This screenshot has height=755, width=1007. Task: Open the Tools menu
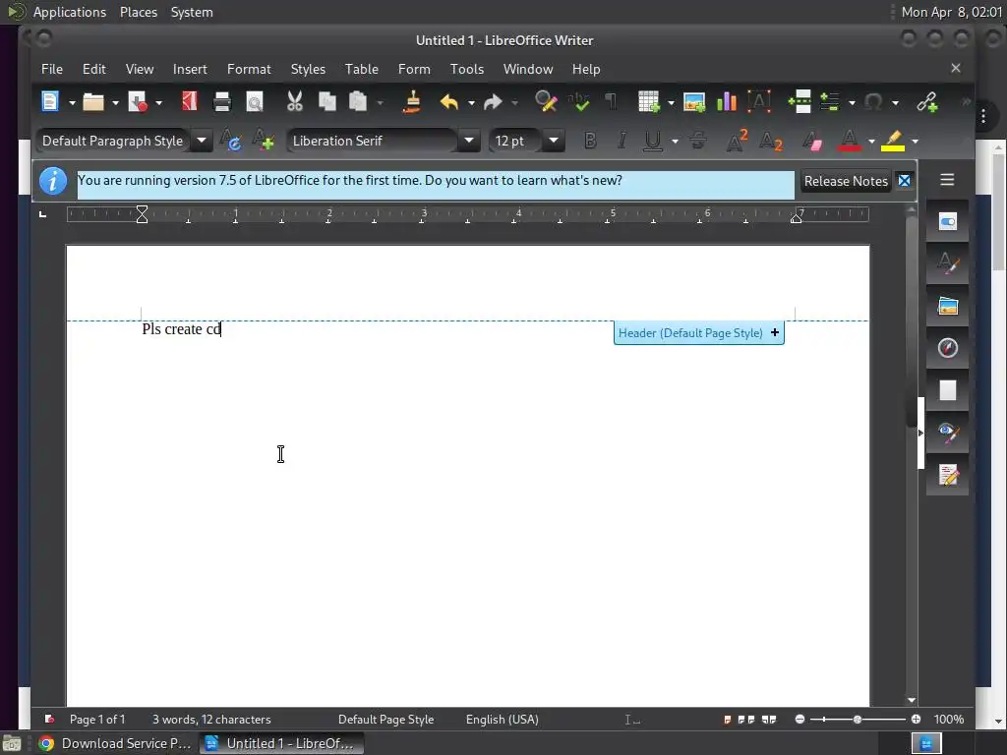coord(467,69)
